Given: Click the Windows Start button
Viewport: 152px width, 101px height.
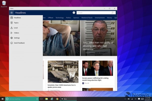Looking at the screenshot, I should (x=3, y=99).
